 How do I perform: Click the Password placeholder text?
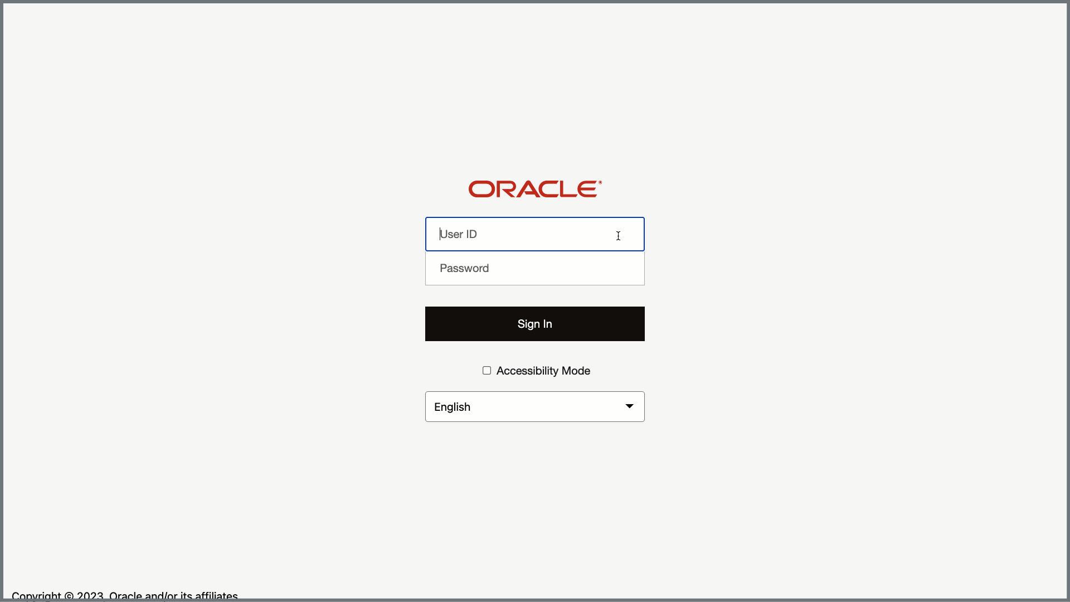tap(464, 268)
